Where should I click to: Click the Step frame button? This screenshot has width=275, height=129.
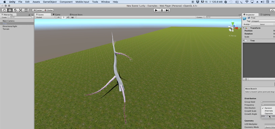(x=167, y=10)
